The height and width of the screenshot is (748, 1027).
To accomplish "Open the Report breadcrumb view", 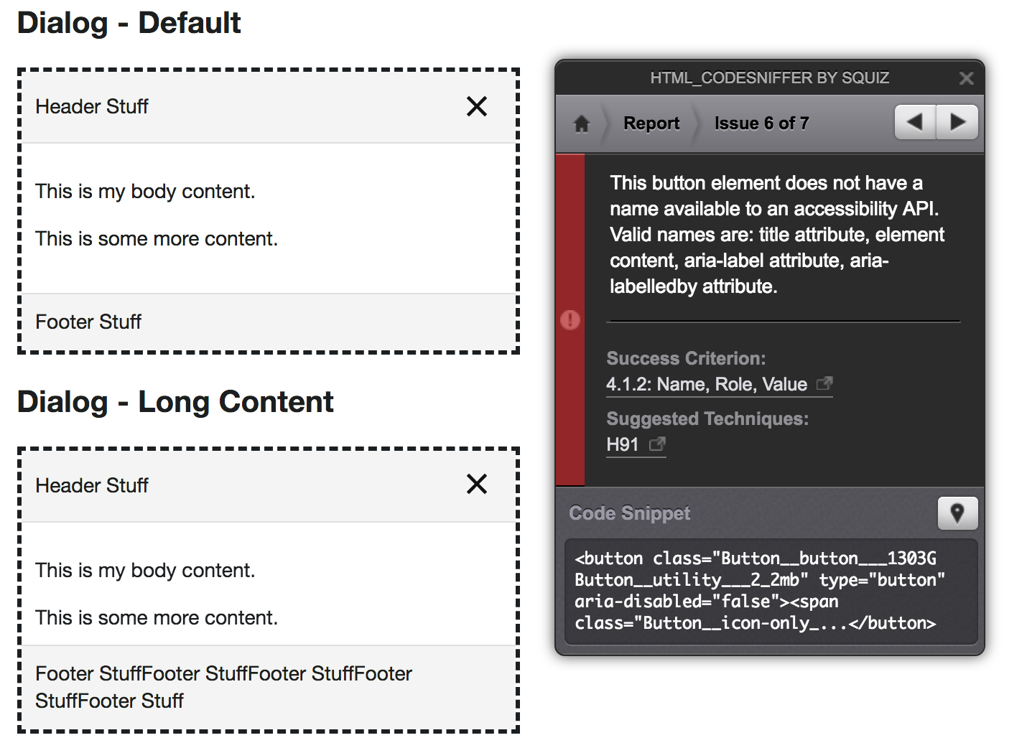I will (x=651, y=123).
